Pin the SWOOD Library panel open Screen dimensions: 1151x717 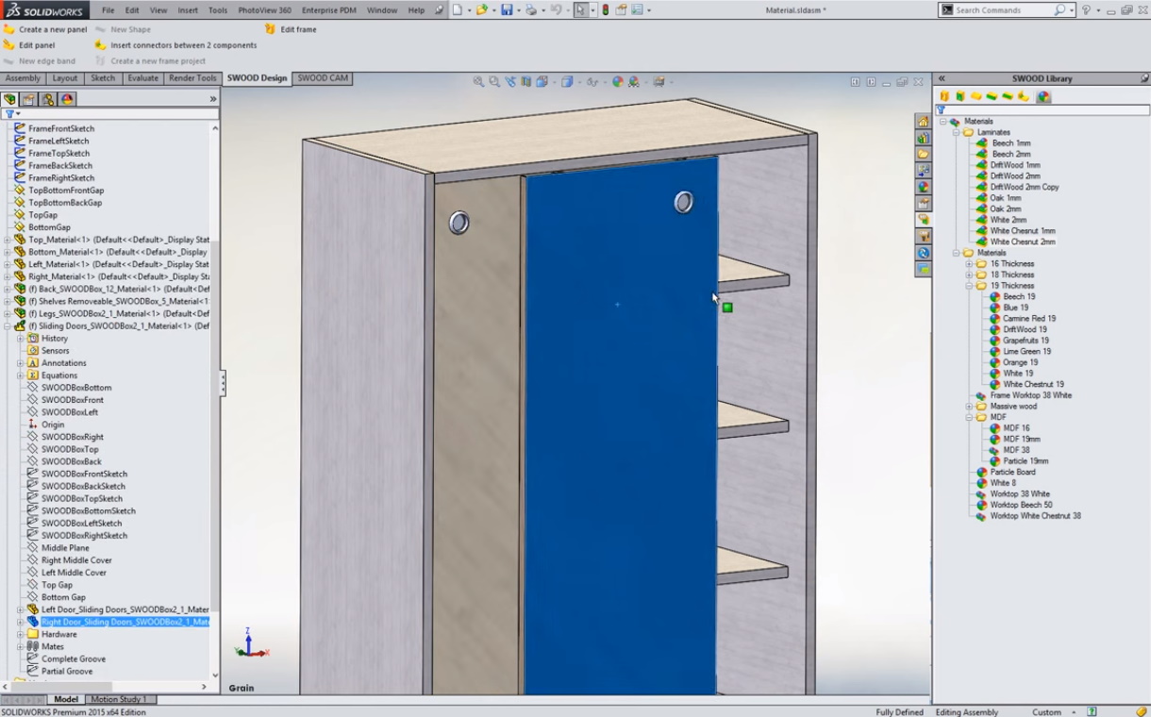pyautogui.click(x=1144, y=78)
